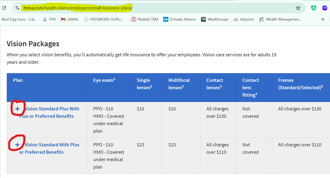Reload the page with the refresh icon
Viewport: 330px width, 178px height.
4,8
